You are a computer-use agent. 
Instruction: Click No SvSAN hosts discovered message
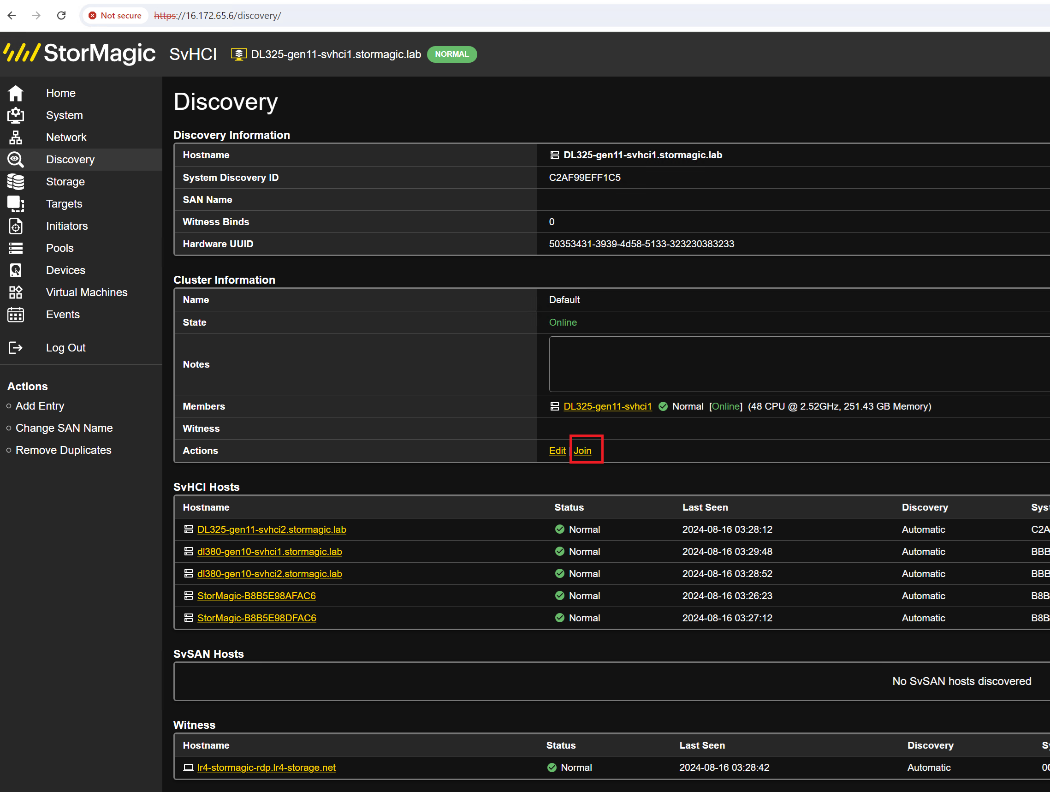pos(962,681)
